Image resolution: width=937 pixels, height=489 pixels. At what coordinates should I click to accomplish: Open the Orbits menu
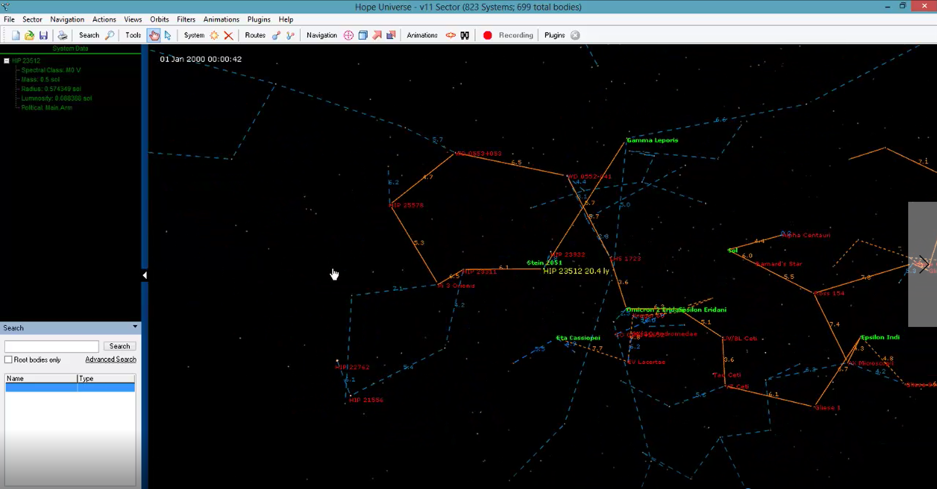tap(159, 19)
